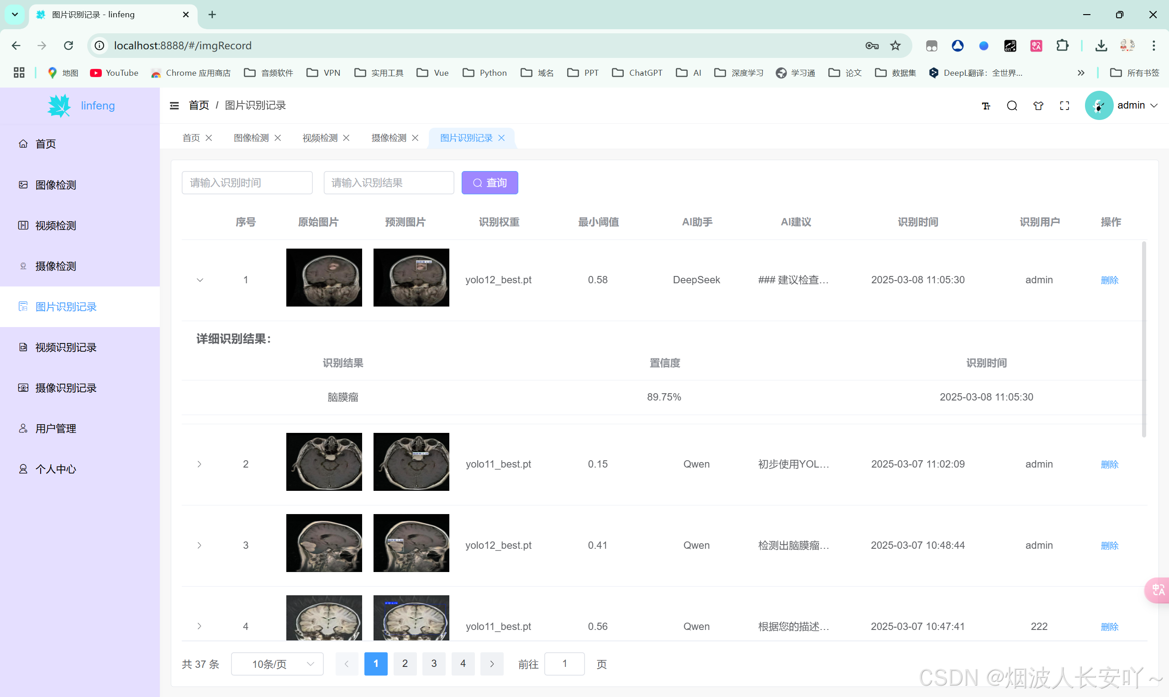Viewport: 1169px width, 697px height.
Task: Collapse the expanded row 1 details
Action: 200,280
